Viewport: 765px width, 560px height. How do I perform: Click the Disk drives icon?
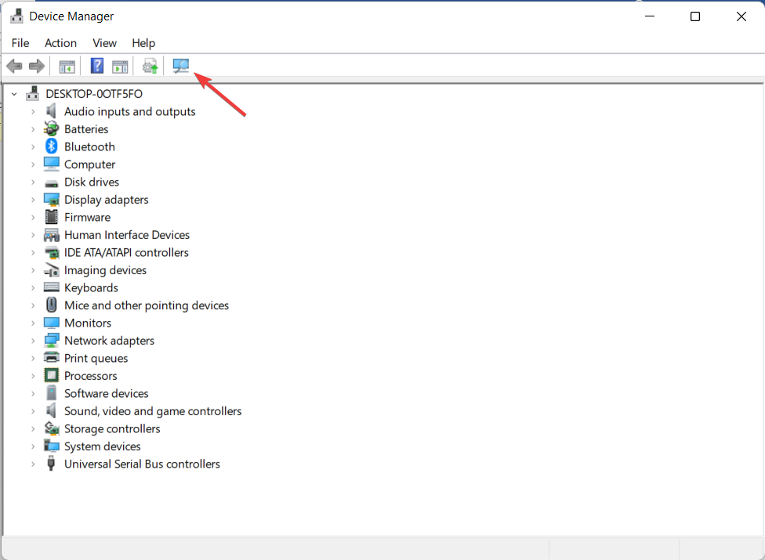51,184
